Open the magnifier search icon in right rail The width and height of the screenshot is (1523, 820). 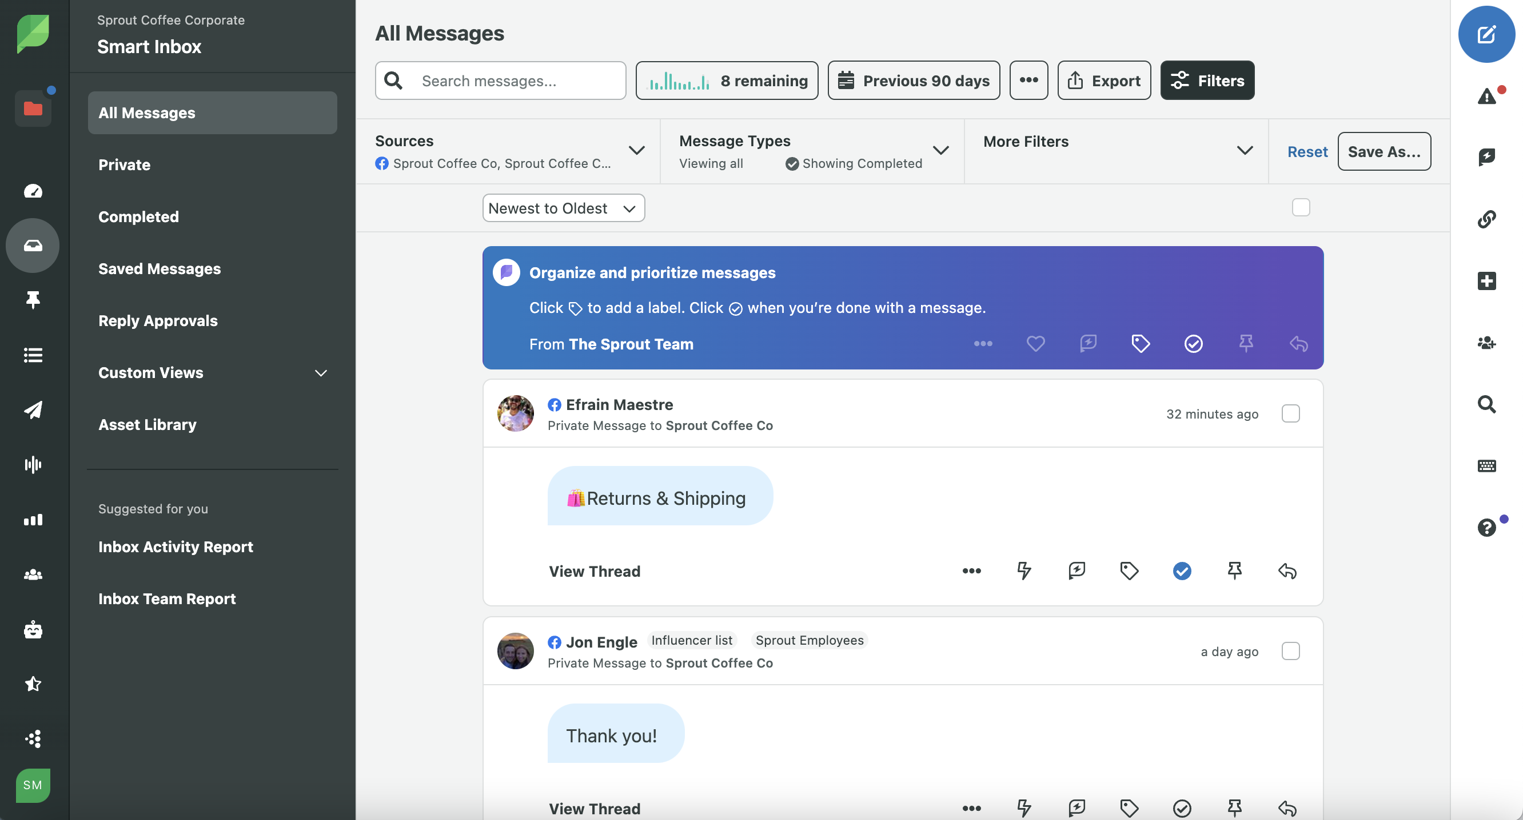point(1486,404)
